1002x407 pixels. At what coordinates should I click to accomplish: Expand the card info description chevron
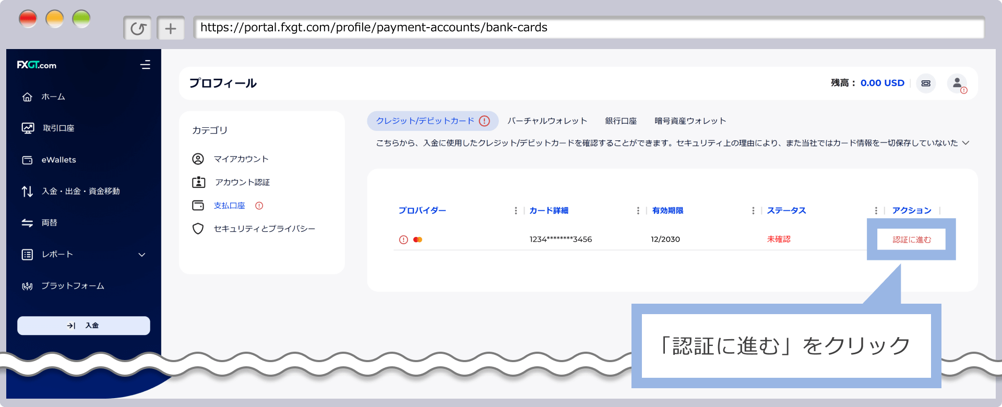(x=966, y=143)
